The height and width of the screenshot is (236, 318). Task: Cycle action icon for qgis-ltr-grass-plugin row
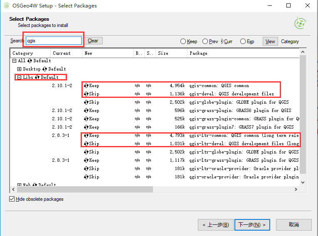(86, 160)
